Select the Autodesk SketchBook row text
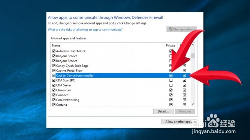The width and height of the screenshot is (250, 140). 71,51
